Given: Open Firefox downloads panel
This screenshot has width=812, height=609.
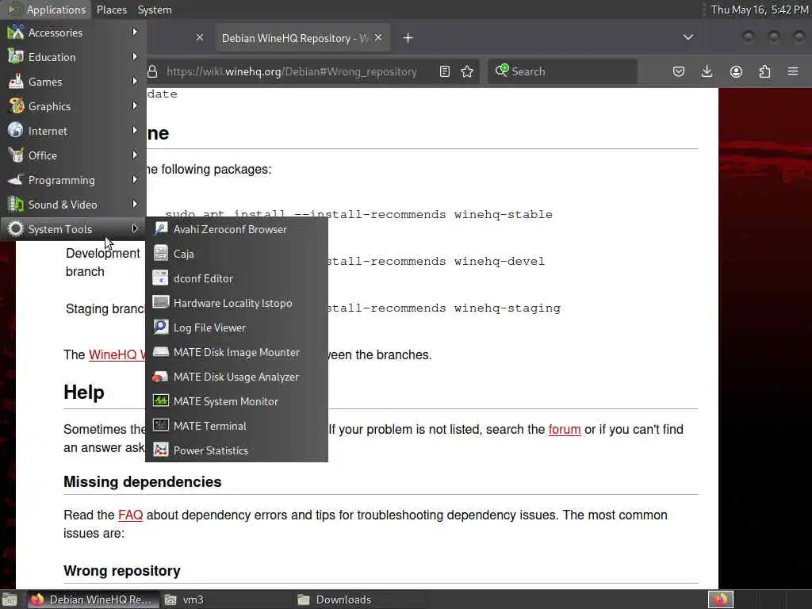Looking at the screenshot, I should 707,71.
